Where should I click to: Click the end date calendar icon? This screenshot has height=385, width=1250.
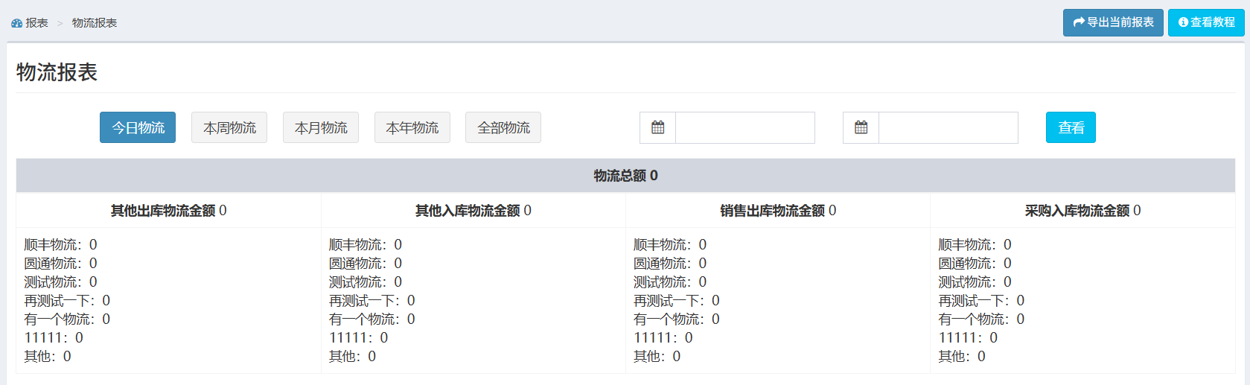pyautogui.click(x=861, y=127)
